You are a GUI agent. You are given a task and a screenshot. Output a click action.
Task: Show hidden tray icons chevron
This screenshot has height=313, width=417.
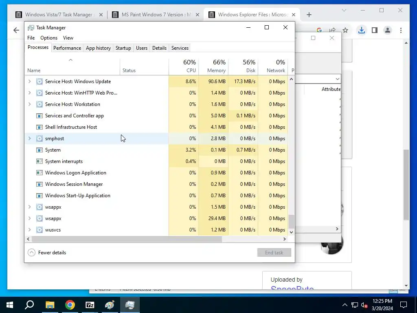(345, 305)
